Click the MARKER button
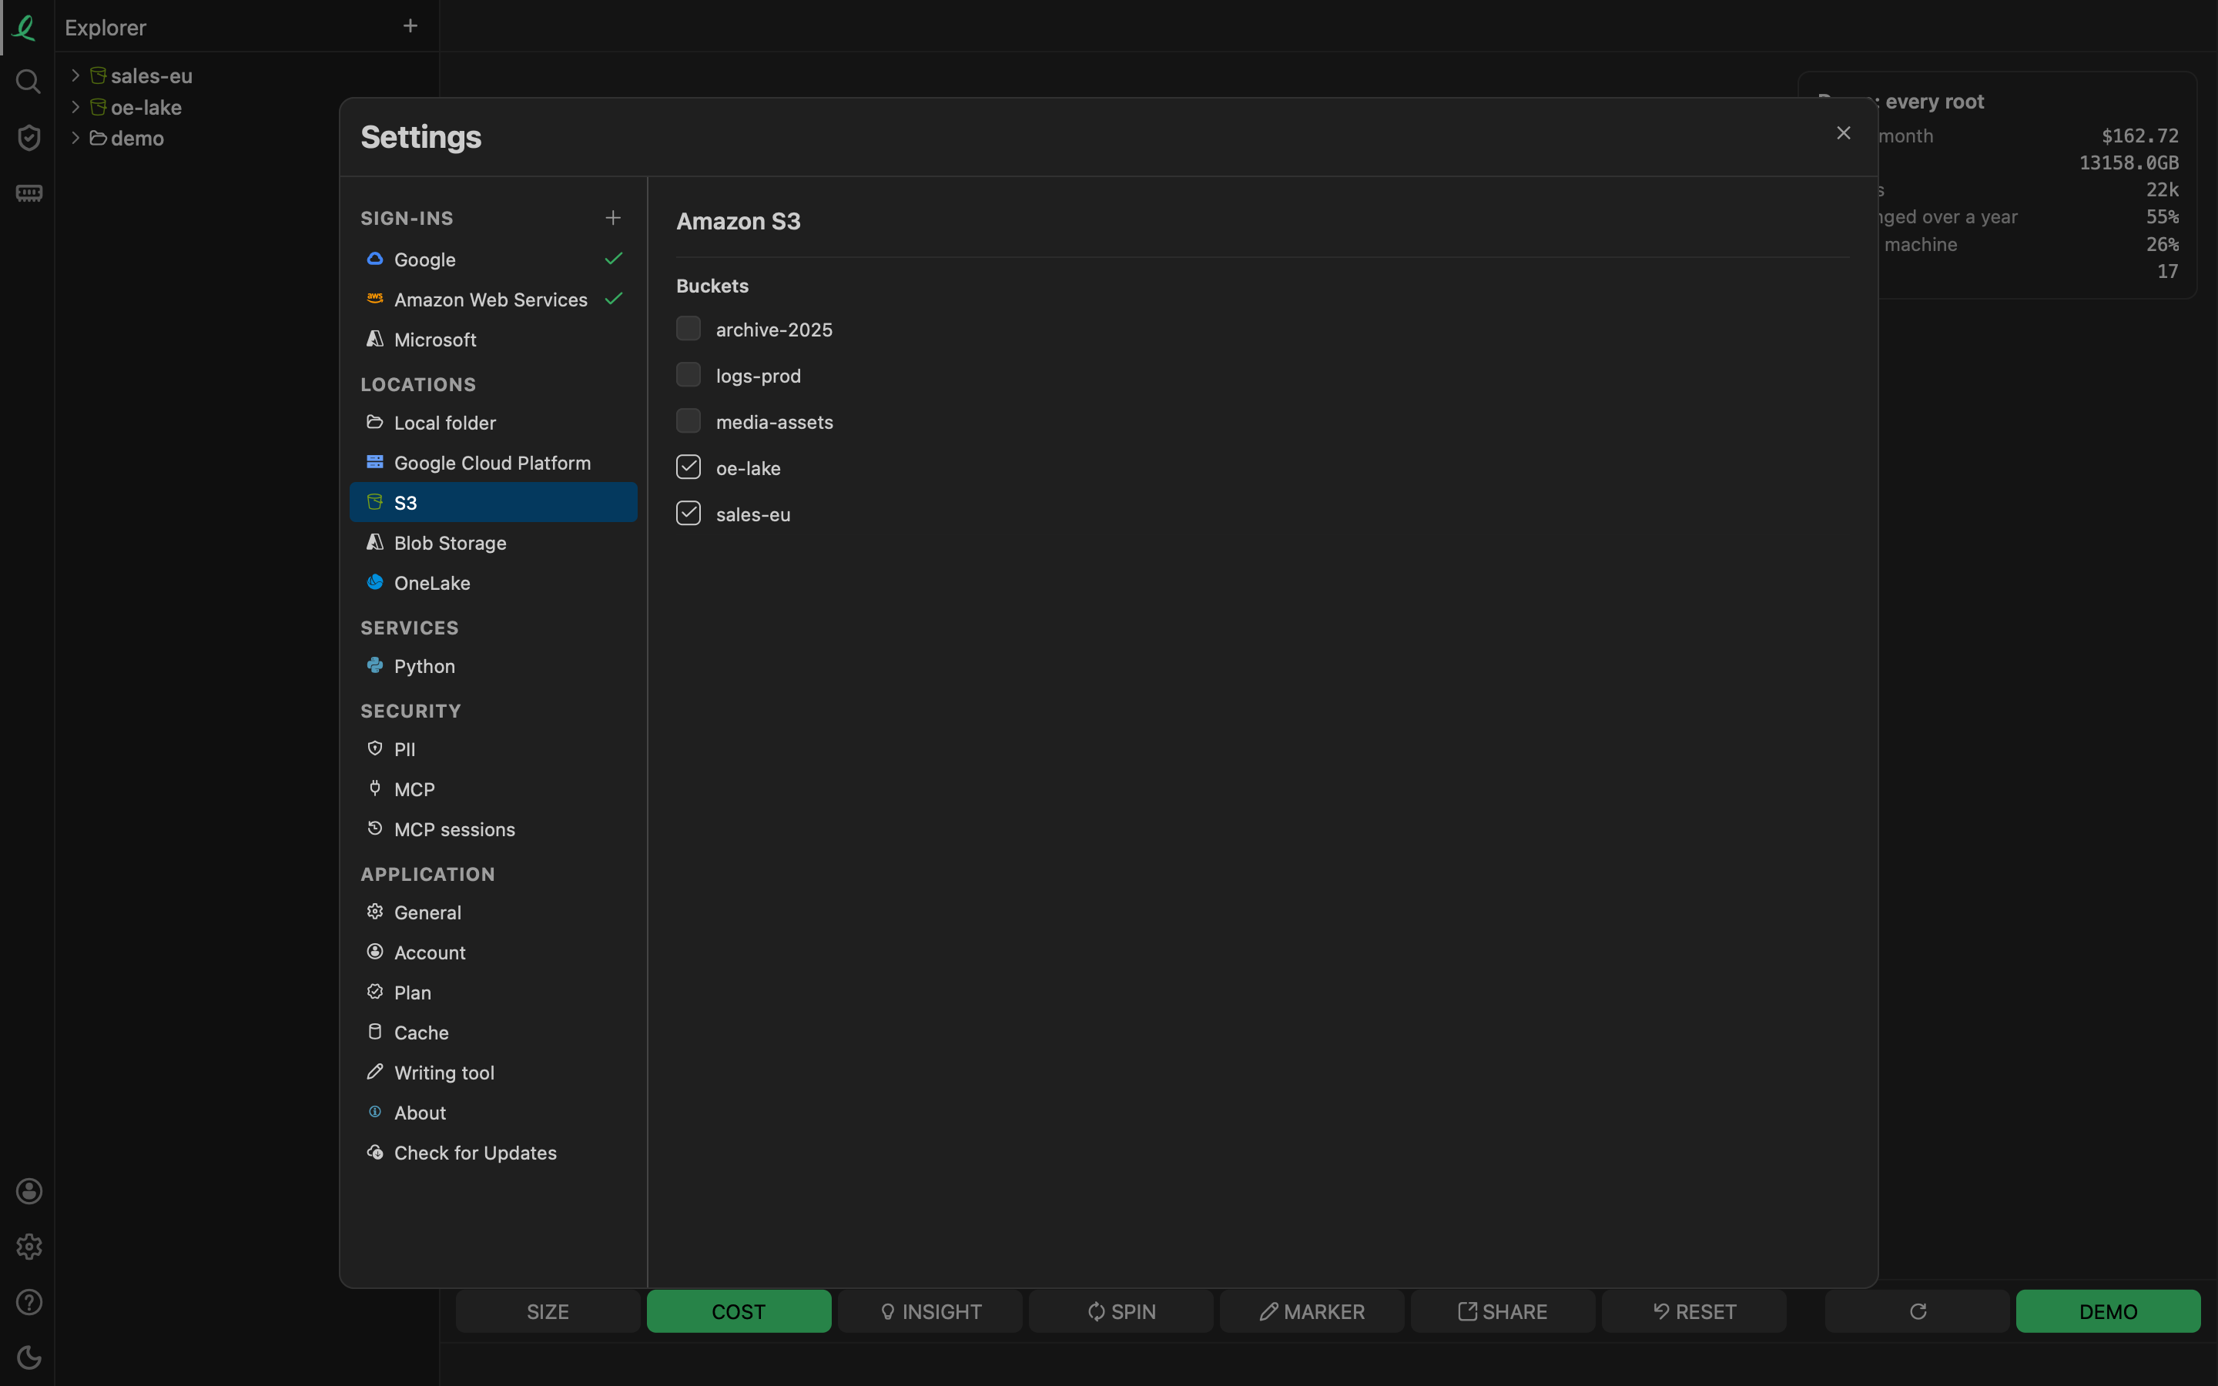This screenshot has width=2218, height=1386. tap(1312, 1311)
